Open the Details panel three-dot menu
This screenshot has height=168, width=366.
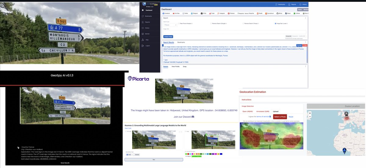coord(306,66)
